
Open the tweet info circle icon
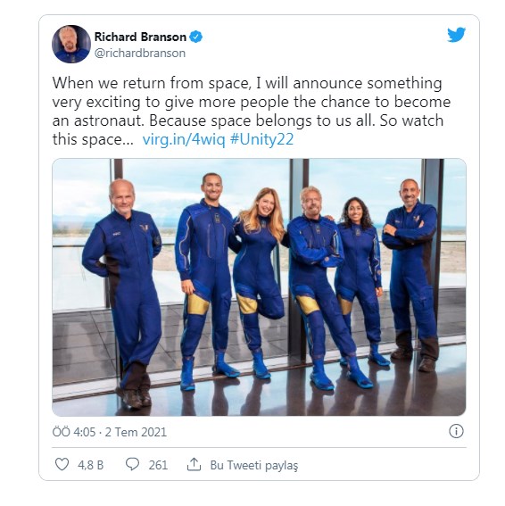456,431
